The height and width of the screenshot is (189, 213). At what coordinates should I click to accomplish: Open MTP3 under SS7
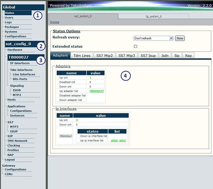coord(14,127)
